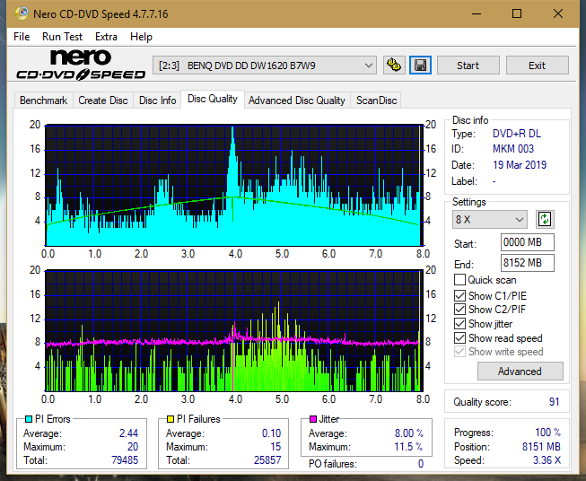Click the Exit button
The height and width of the screenshot is (481, 586).
(537, 66)
